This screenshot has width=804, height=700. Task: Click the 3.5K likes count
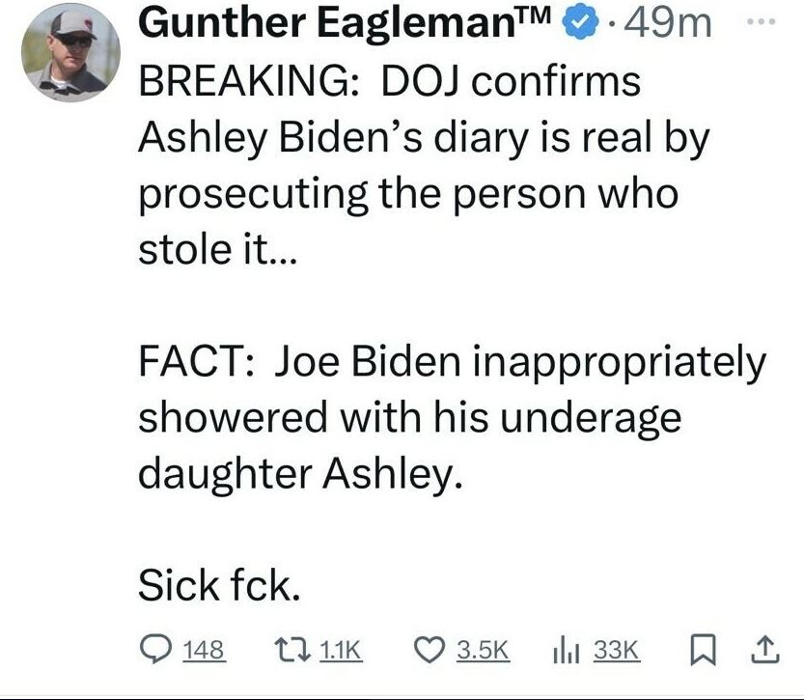483,650
